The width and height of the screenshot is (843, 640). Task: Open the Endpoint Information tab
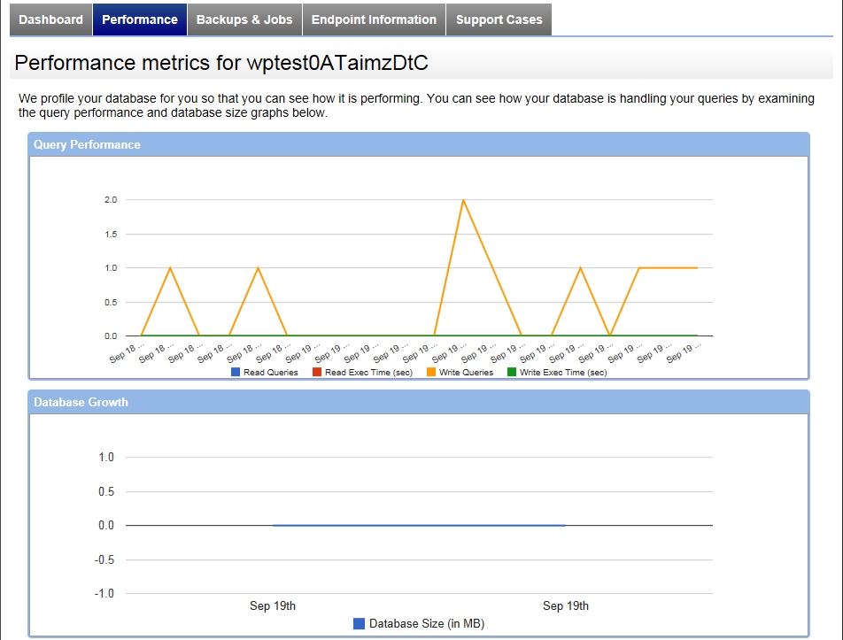click(375, 19)
